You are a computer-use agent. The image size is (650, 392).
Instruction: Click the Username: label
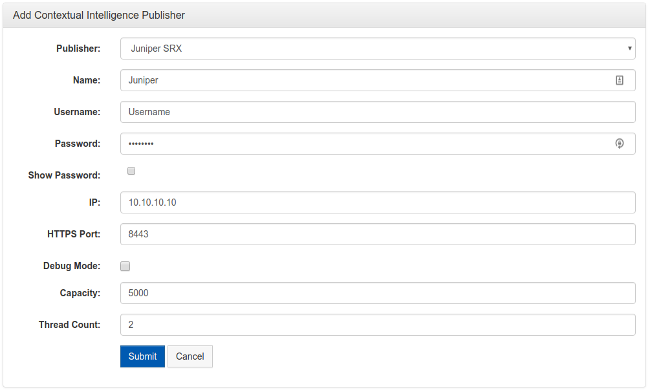click(77, 112)
